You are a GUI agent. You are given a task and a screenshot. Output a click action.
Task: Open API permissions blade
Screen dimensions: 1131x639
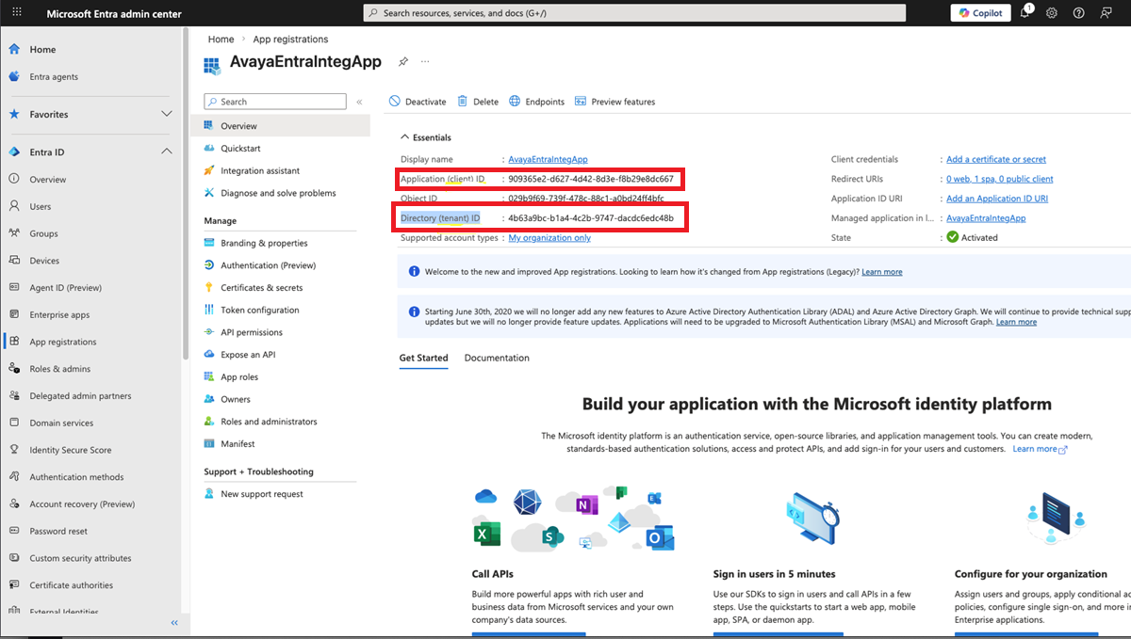point(252,333)
